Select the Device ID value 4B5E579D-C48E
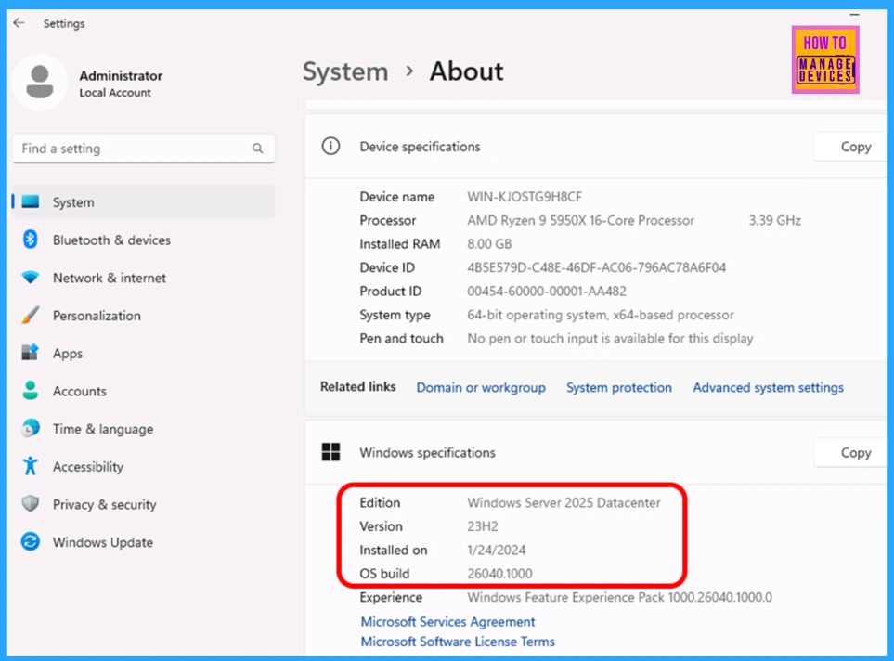894x661 pixels. pyautogui.click(x=596, y=267)
